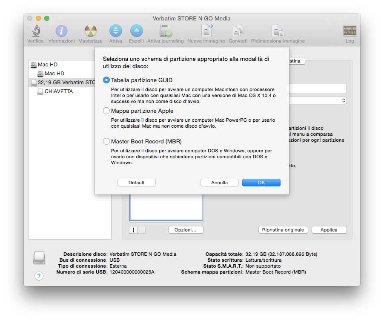Open the format dropdown behind dialog
Image resolution: width=384 pixels, height=320 pixels.
[318, 100]
